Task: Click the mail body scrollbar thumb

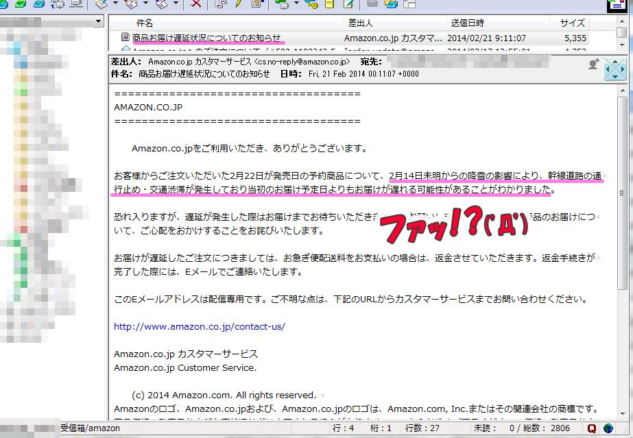Action: (621, 193)
